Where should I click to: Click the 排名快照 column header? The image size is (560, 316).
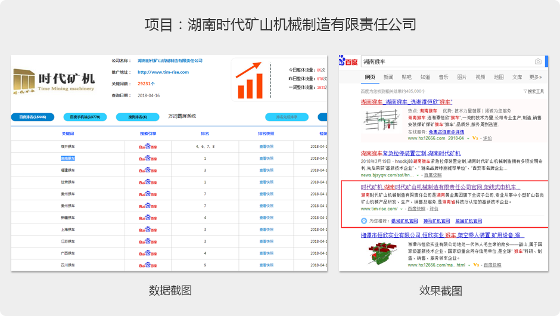[266, 134]
